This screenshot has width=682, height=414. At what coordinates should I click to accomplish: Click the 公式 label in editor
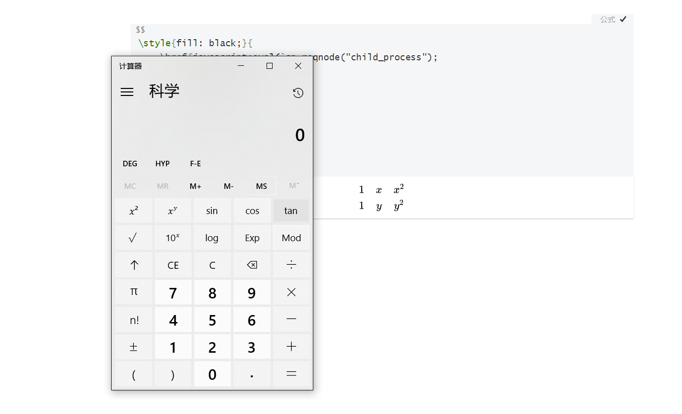[x=608, y=19]
